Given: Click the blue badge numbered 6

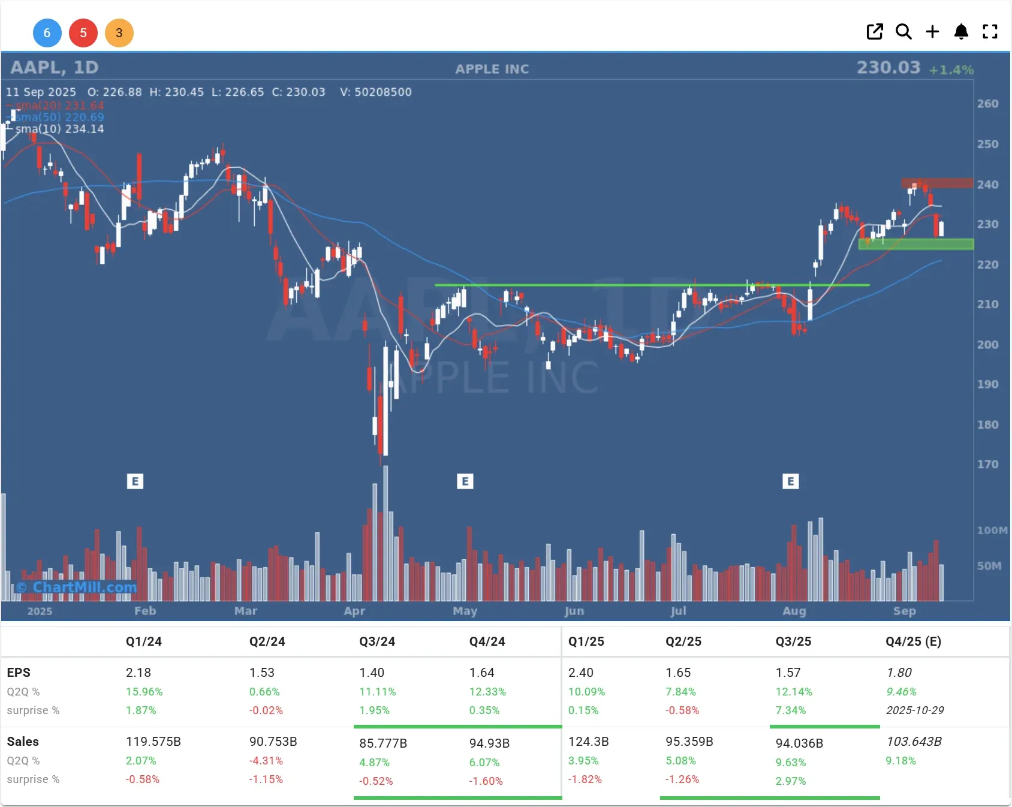Looking at the screenshot, I should [x=47, y=33].
